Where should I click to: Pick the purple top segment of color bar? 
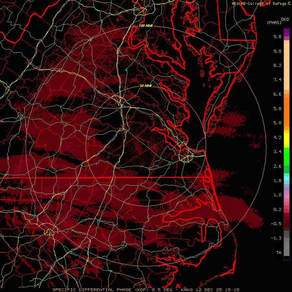[286, 32]
